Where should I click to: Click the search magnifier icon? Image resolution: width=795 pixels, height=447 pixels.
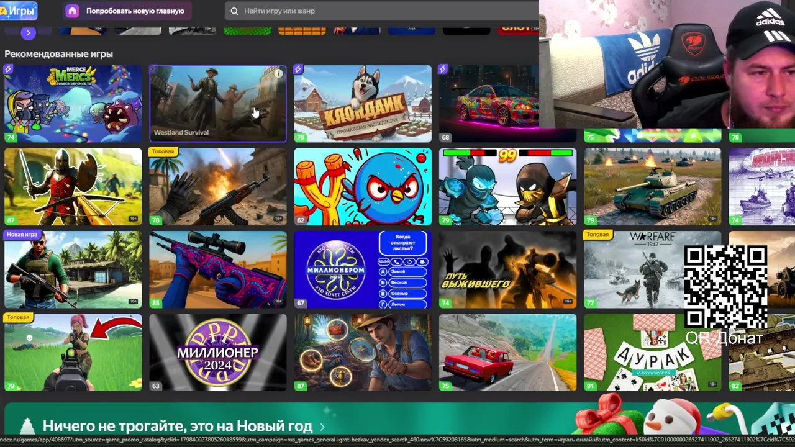point(234,11)
